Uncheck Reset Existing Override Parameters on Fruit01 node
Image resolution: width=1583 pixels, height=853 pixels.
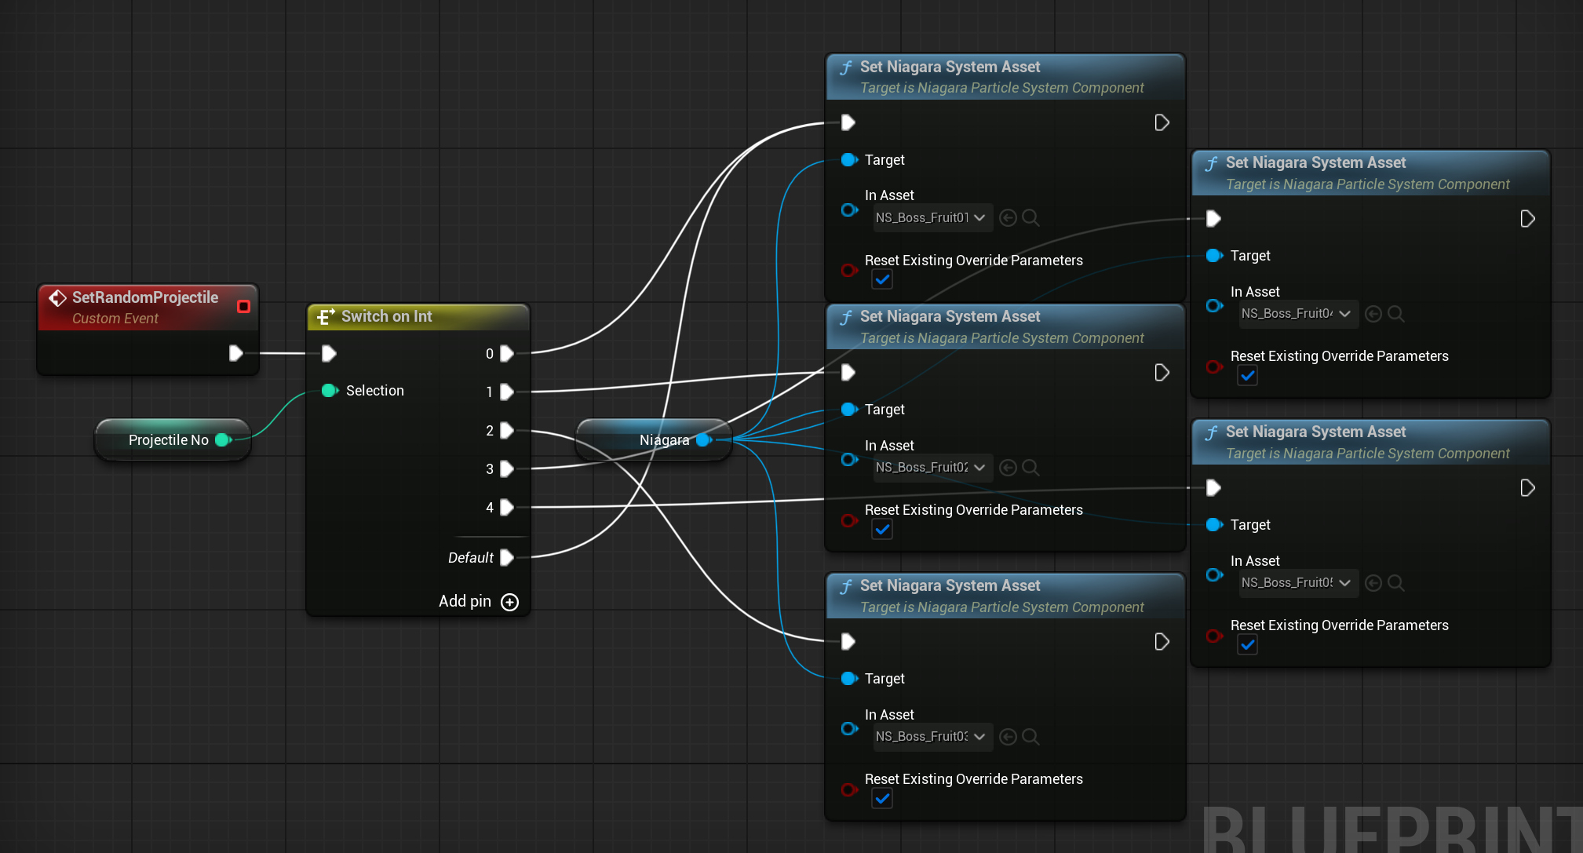click(x=882, y=280)
